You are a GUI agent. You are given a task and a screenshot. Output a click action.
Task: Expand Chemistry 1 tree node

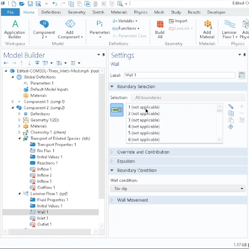coord(19,132)
